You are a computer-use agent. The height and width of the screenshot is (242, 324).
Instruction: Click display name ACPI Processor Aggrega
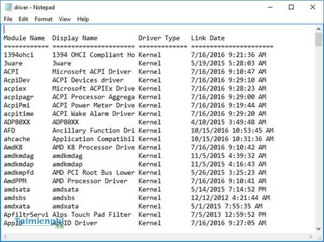click(93, 97)
